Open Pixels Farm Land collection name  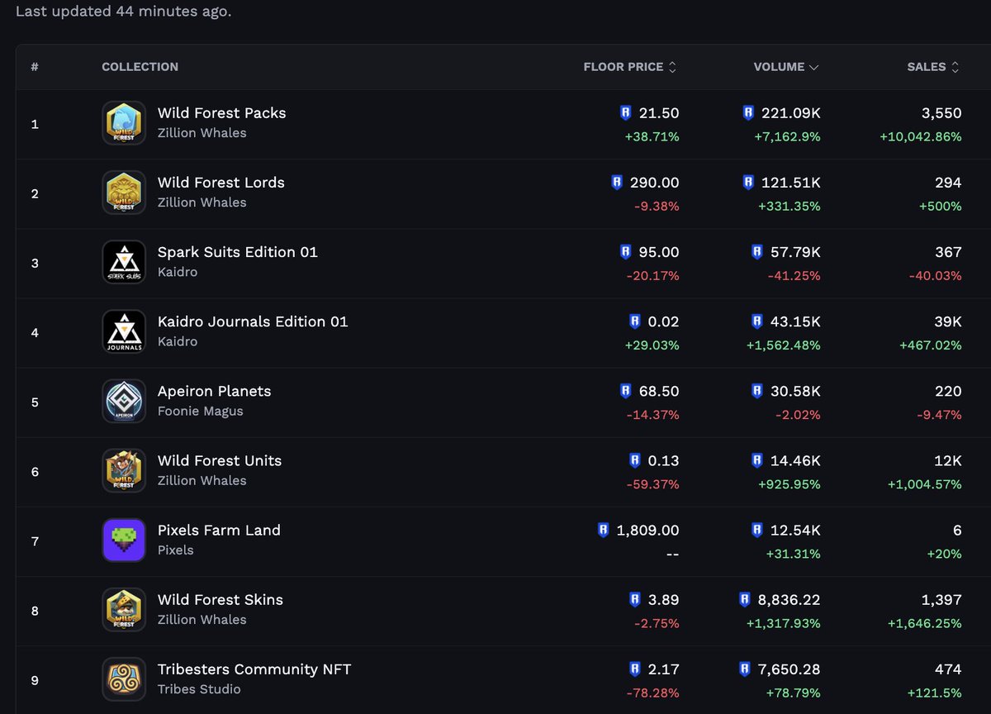click(x=219, y=530)
